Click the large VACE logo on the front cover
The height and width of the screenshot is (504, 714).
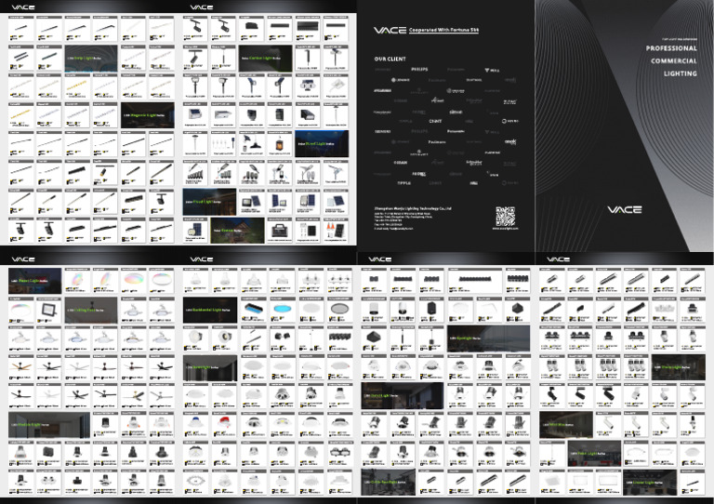(625, 209)
